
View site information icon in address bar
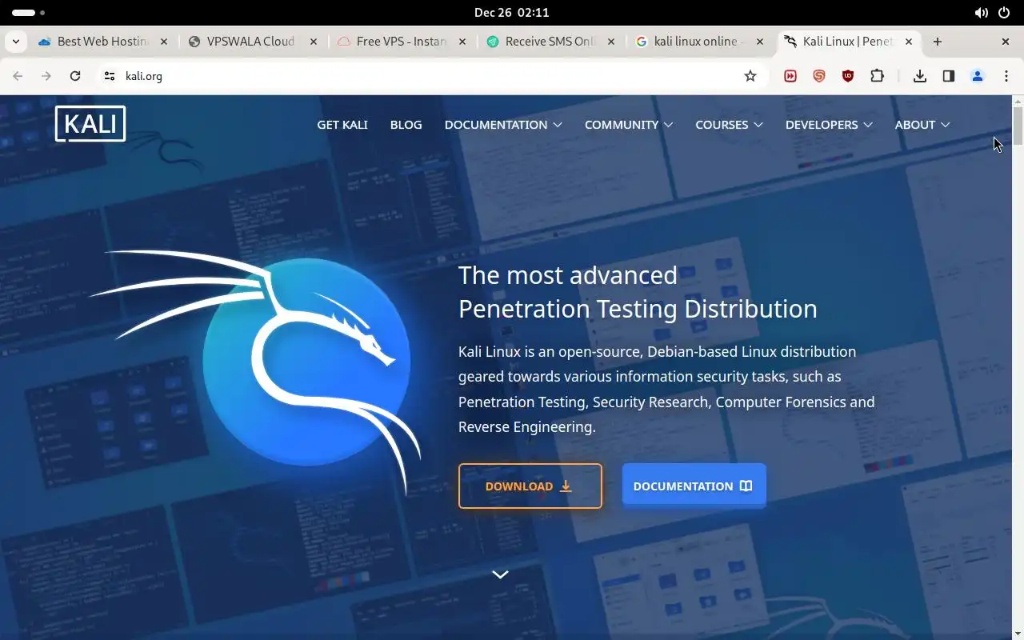click(x=110, y=76)
